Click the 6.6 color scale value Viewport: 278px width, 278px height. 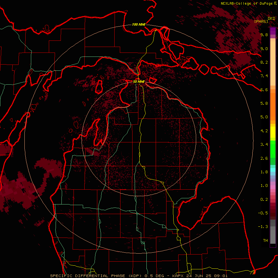(x=264, y=90)
